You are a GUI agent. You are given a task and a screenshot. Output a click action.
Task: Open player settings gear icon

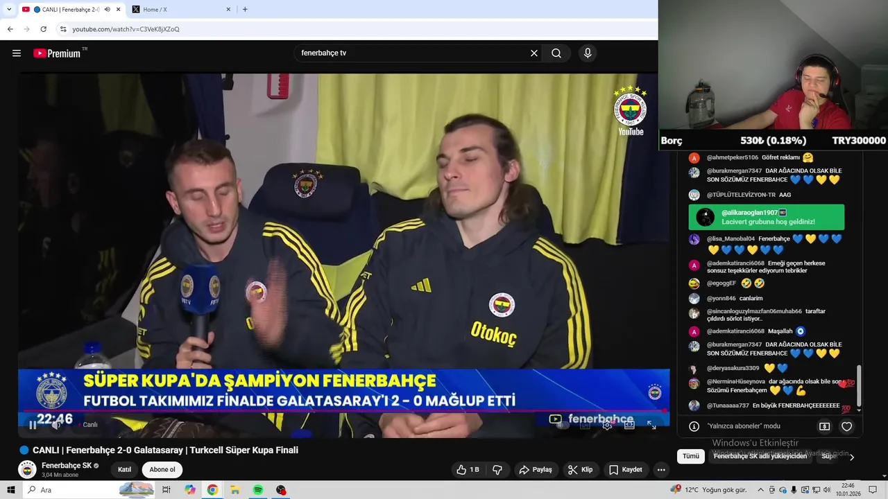[x=607, y=425]
